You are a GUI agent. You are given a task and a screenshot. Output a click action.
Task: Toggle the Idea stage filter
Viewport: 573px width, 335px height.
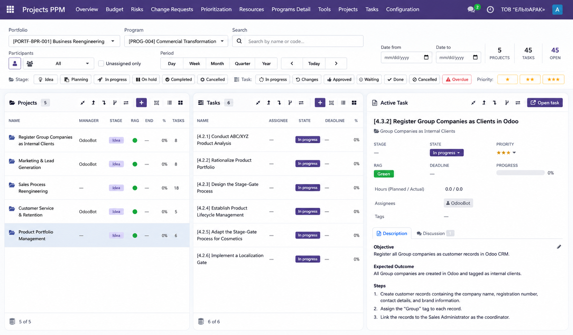(x=46, y=80)
